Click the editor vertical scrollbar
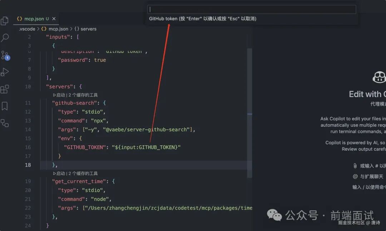 249,113
